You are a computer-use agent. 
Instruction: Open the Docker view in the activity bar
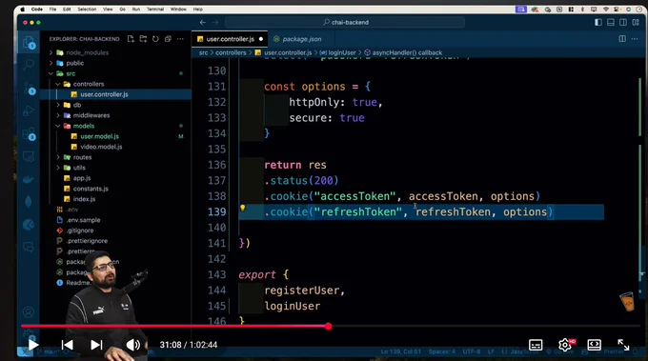(x=29, y=179)
